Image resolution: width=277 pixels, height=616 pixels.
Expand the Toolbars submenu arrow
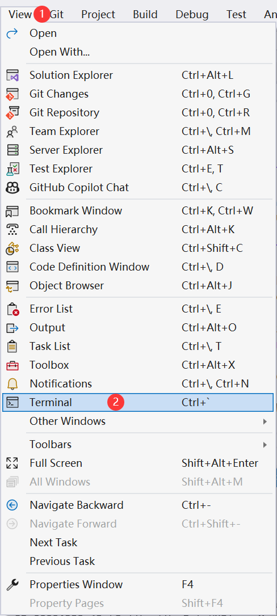(x=265, y=444)
